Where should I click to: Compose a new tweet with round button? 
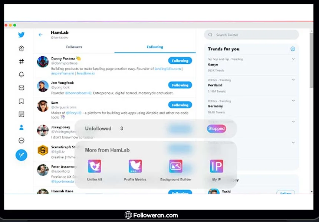(x=22, y=155)
